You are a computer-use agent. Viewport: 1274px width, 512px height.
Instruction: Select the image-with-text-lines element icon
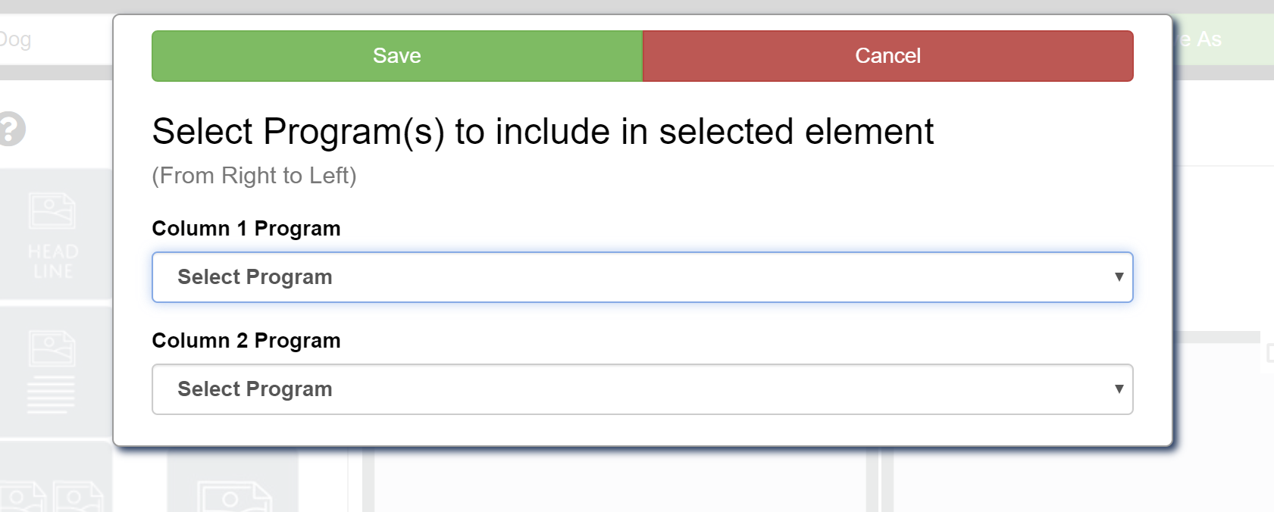[x=53, y=372]
